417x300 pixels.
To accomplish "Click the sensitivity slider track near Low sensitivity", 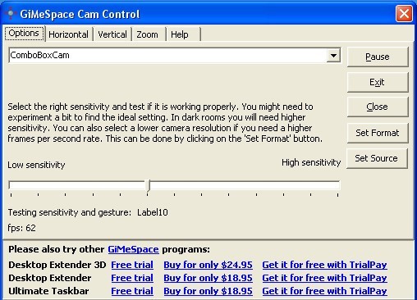I will 35,185.
